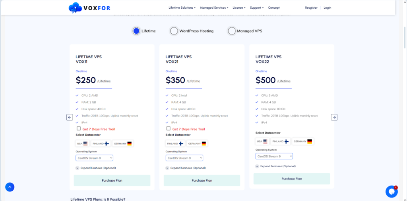Tick the VOX21 7 Days Free Trail checkbox
407x201 pixels.
[x=169, y=128]
